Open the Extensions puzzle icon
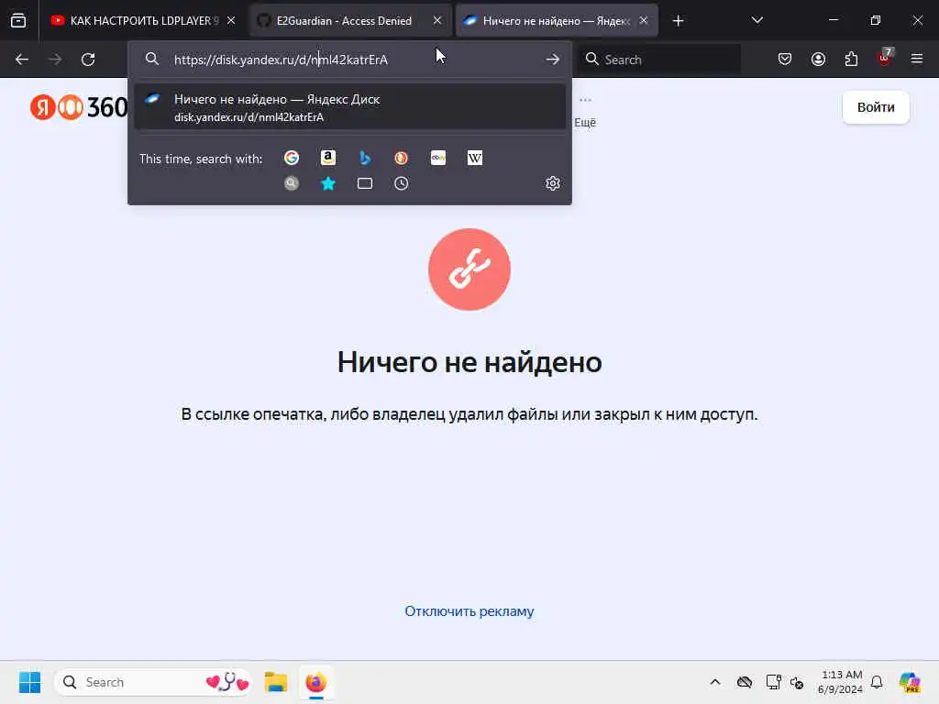 click(x=851, y=60)
